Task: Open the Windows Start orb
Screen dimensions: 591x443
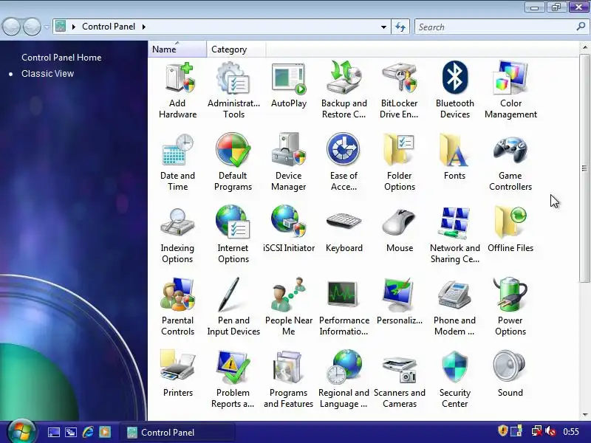Action: [x=21, y=432]
